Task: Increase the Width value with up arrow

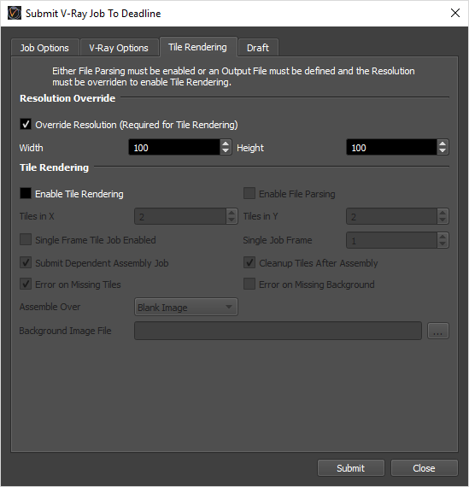Action: tap(226, 144)
